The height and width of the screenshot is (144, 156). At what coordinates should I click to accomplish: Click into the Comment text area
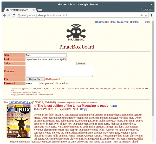pos(59,71)
